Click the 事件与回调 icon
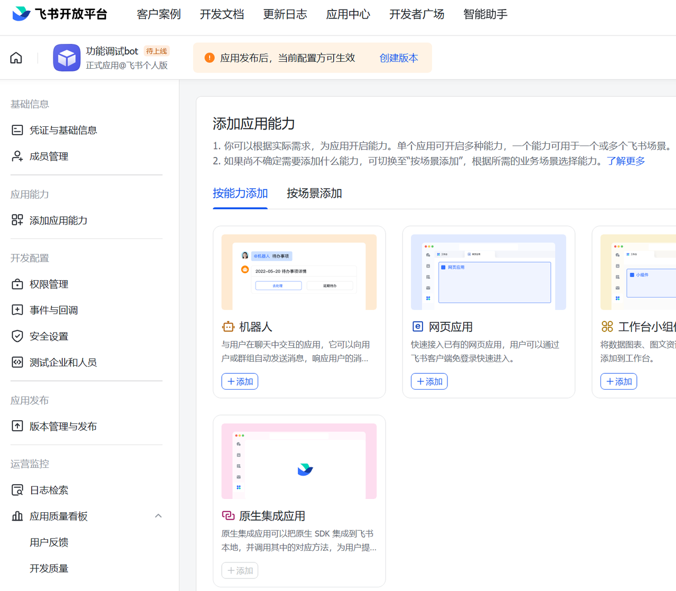Viewport: 676px width, 591px height. pyautogui.click(x=17, y=310)
